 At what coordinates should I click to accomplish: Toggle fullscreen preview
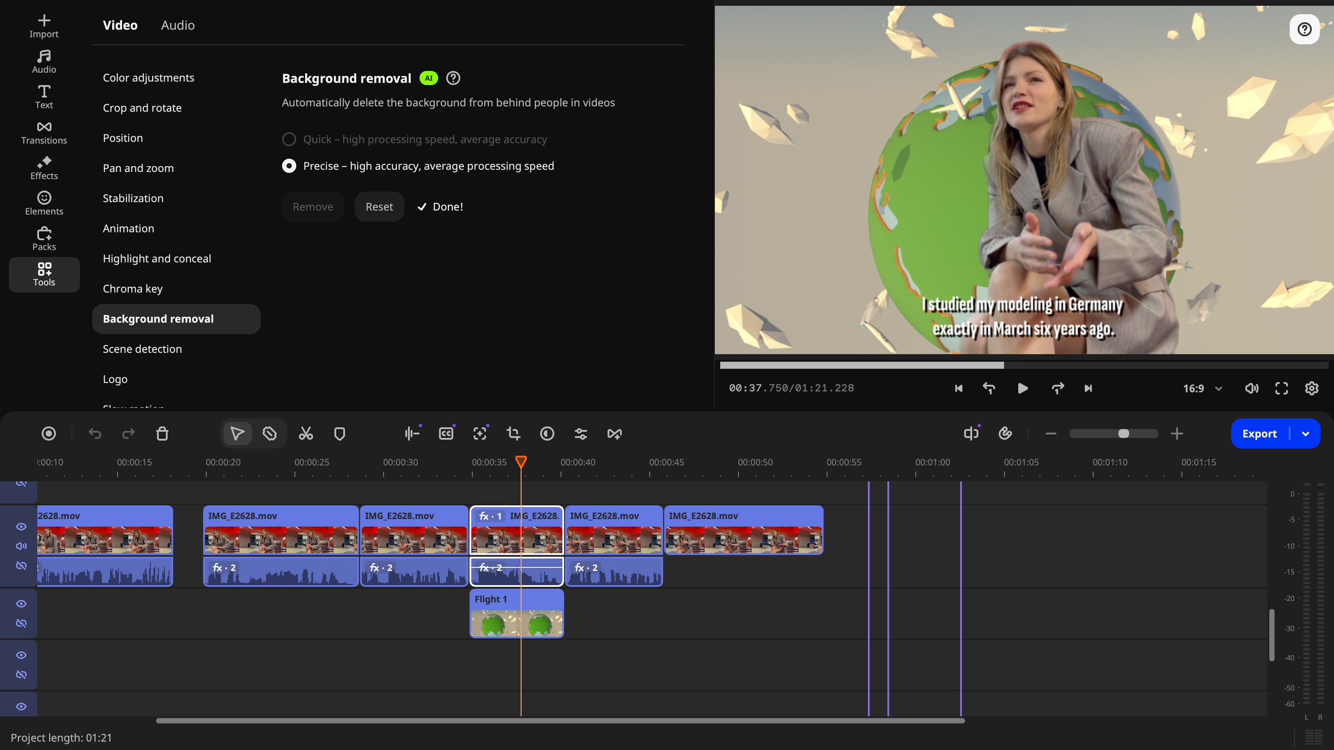pyautogui.click(x=1281, y=388)
